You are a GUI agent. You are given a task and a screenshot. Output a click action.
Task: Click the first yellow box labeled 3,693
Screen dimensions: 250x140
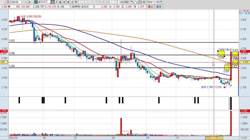coord(221,54)
